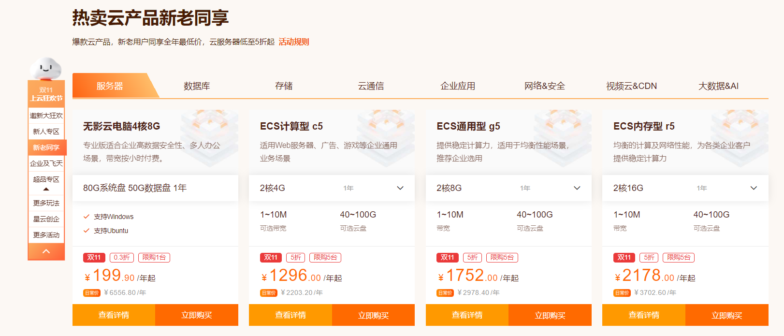The image size is (784, 336).
Task: Switch to the 存储 tab
Action: coord(284,86)
